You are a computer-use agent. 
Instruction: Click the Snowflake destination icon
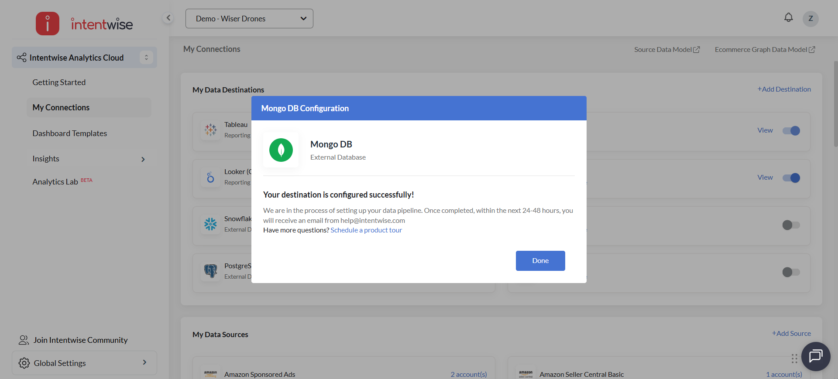pyautogui.click(x=211, y=224)
